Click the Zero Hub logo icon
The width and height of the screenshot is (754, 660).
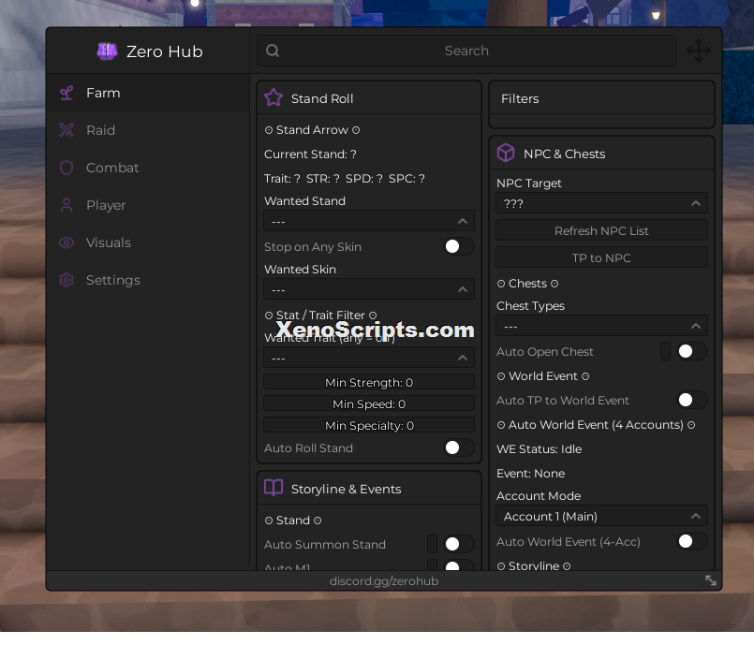coord(107,51)
